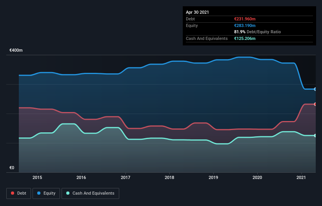Toggle the Debt series legend button

pyautogui.click(x=18, y=193)
